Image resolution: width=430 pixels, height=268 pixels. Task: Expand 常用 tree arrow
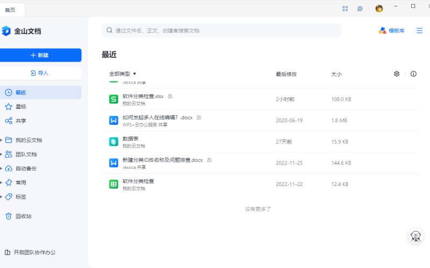pyautogui.click(x=1, y=183)
